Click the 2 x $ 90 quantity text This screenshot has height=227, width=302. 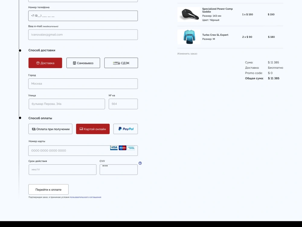pyautogui.click(x=247, y=37)
